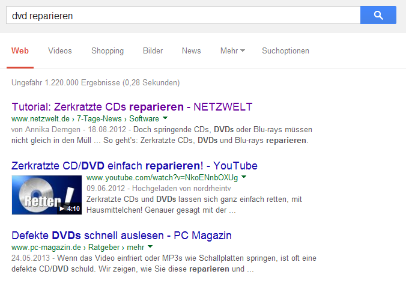The image size is (406, 283).
Task: Click the blue magnifier search button
Action: 378,15
